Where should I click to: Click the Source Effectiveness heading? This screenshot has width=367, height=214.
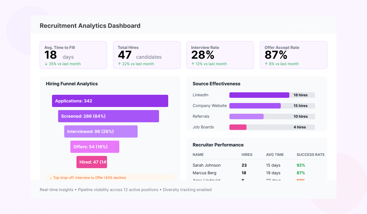[217, 84]
